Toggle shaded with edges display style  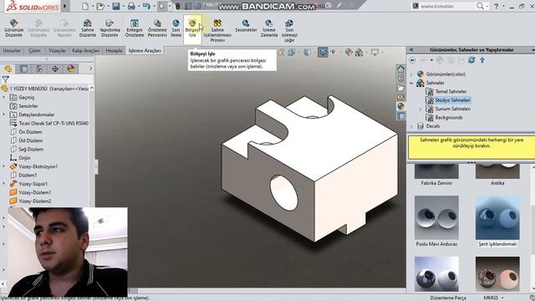(x=323, y=52)
